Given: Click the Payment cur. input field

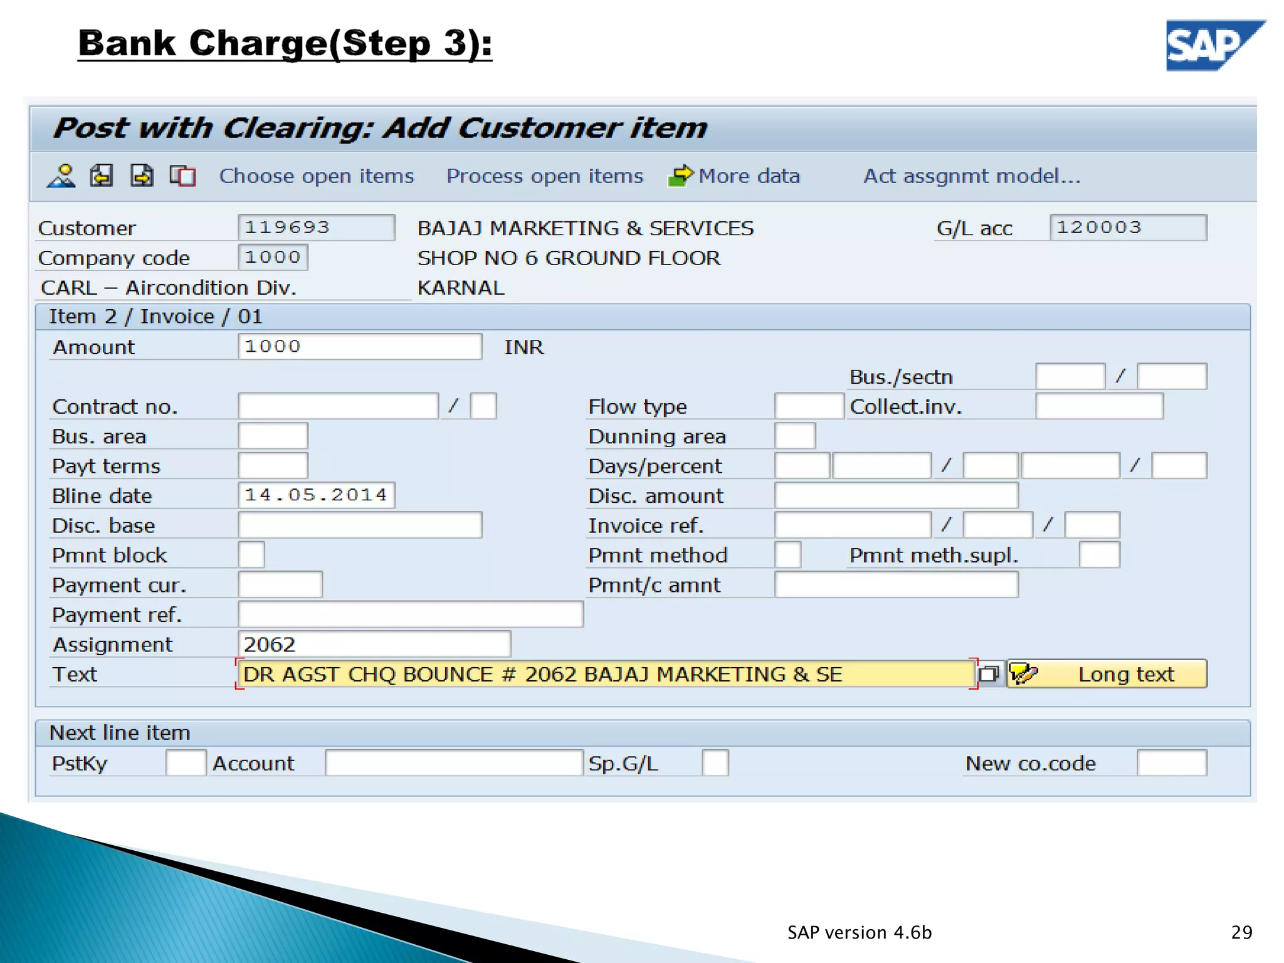Looking at the screenshot, I should pyautogui.click(x=280, y=585).
